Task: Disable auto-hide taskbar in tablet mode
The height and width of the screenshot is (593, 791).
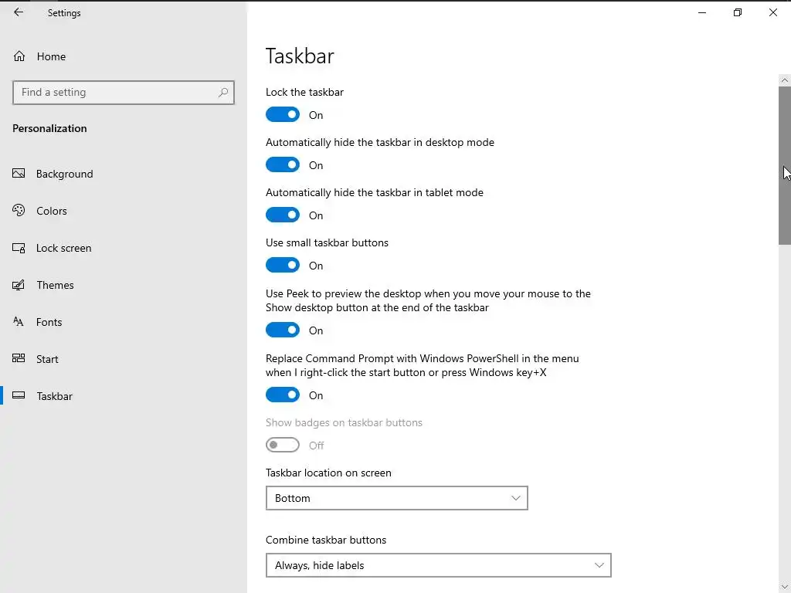Action: 283,215
